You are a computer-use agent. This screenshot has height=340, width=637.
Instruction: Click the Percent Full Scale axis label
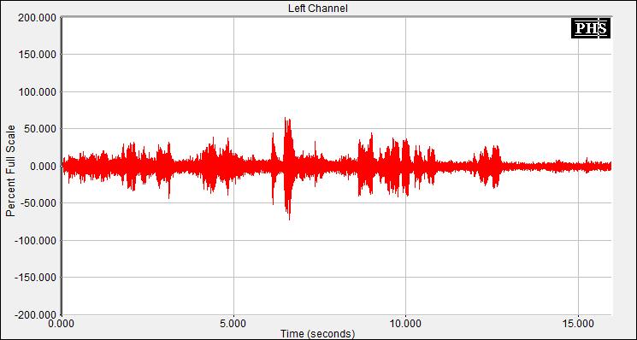pyautogui.click(x=10, y=171)
